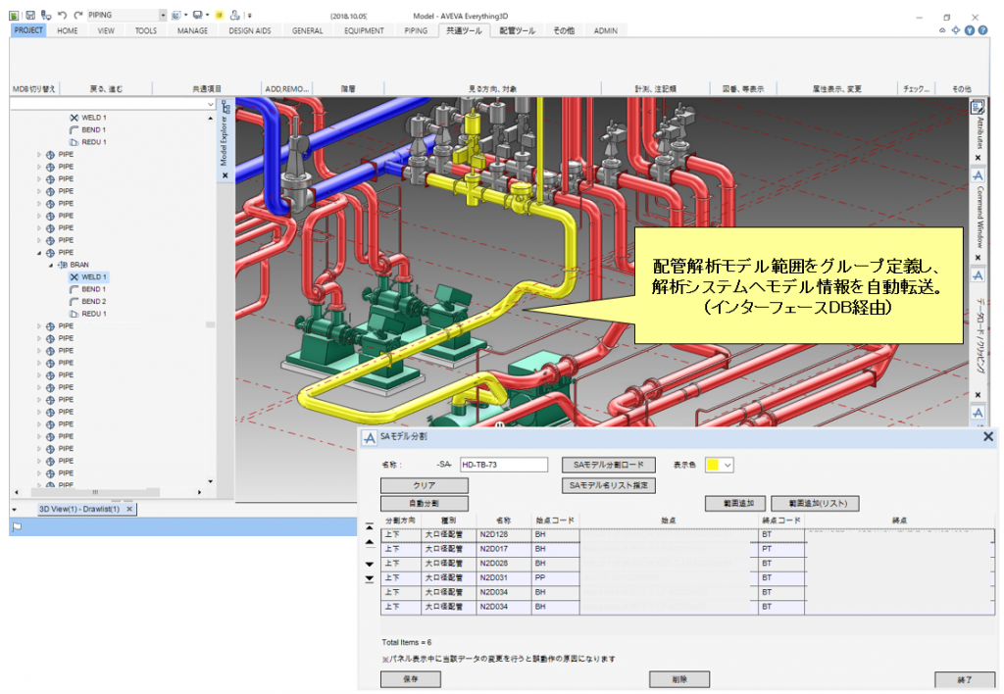Switch to the DESIGN AIDS tab
The height and width of the screenshot is (694, 1004).
(250, 30)
